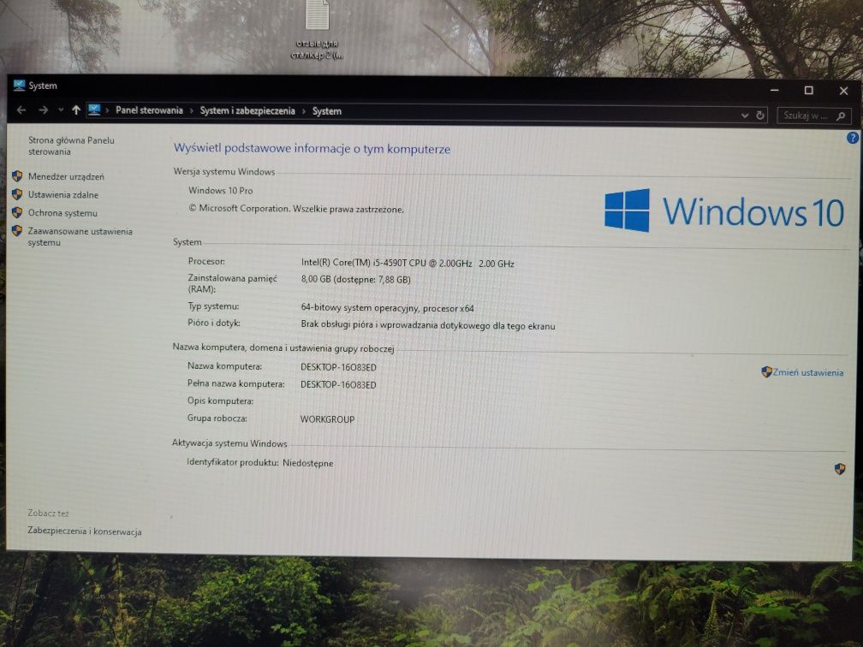The height and width of the screenshot is (647, 863).
Task: Select System breadcrumb in address bar
Action: click(327, 111)
